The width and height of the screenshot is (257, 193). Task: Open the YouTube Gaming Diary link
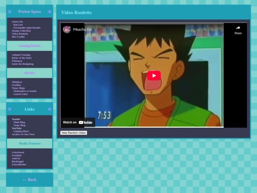click(21, 132)
